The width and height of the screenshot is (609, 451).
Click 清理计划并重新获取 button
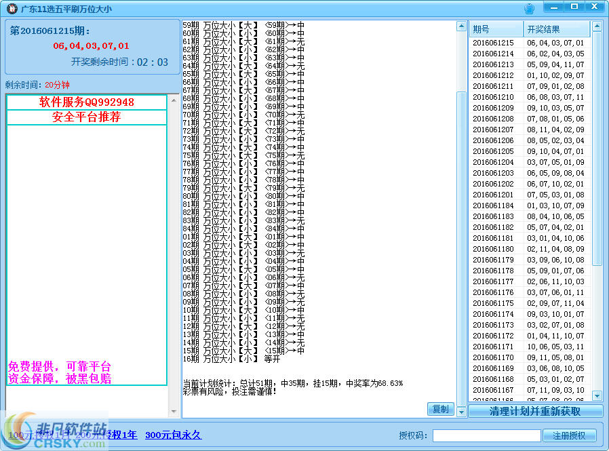click(535, 411)
